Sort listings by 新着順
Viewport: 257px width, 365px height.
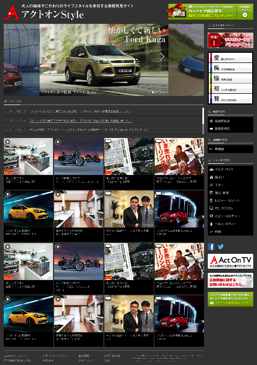pyautogui.click(x=230, y=149)
